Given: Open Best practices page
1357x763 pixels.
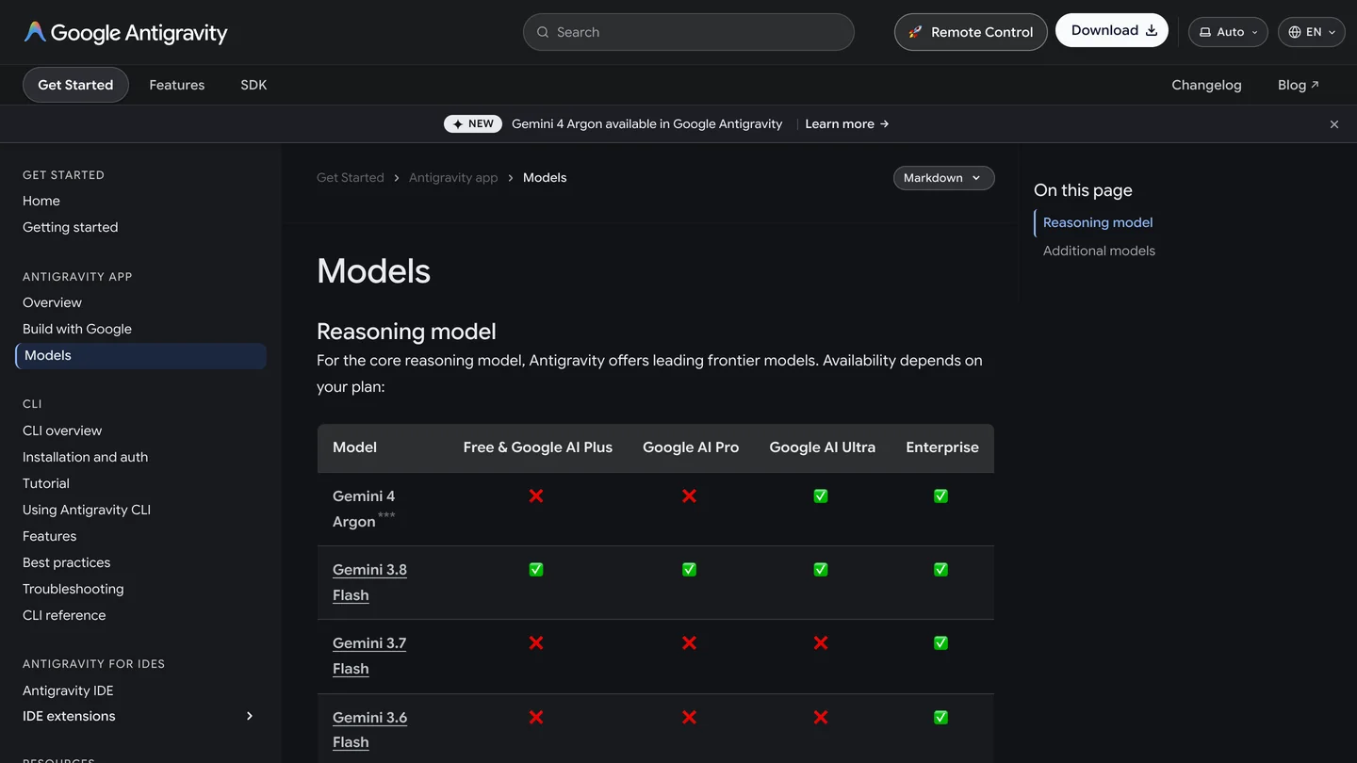Looking at the screenshot, I should (66, 562).
